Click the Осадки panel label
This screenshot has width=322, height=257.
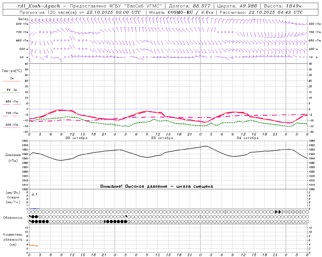click(x=13, y=197)
